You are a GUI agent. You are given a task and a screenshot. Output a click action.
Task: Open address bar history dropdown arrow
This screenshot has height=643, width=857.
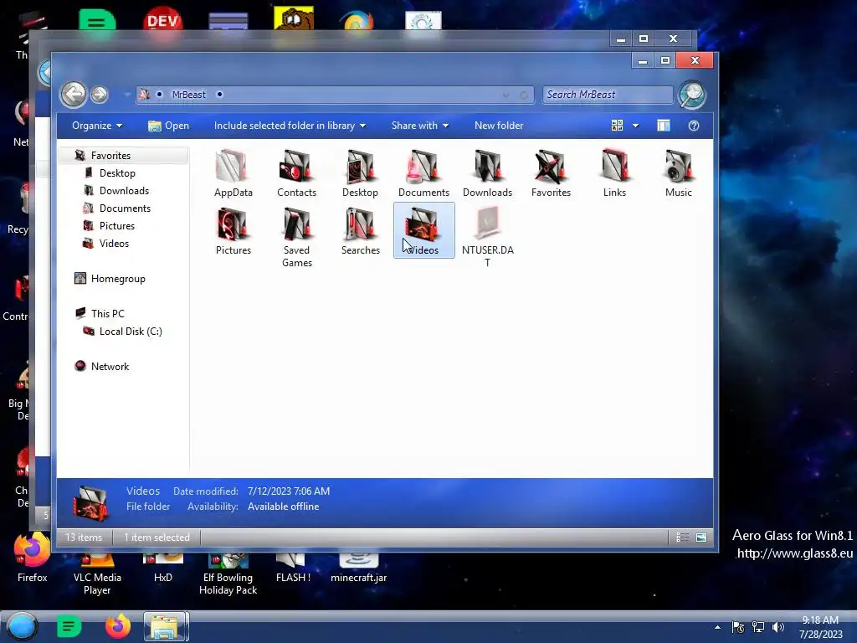(505, 95)
